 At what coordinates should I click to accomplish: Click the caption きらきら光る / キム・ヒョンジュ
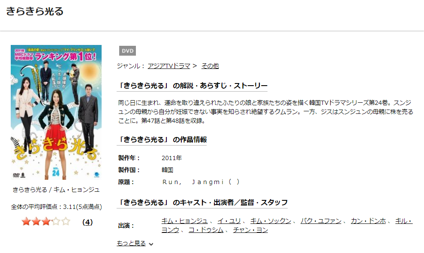(56, 190)
